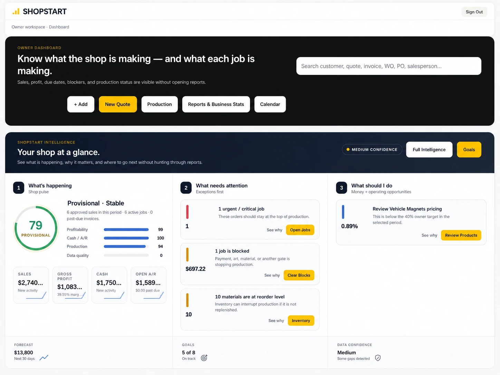Click the Sales card sparkline
The image size is (500, 375).
(x=36, y=296)
